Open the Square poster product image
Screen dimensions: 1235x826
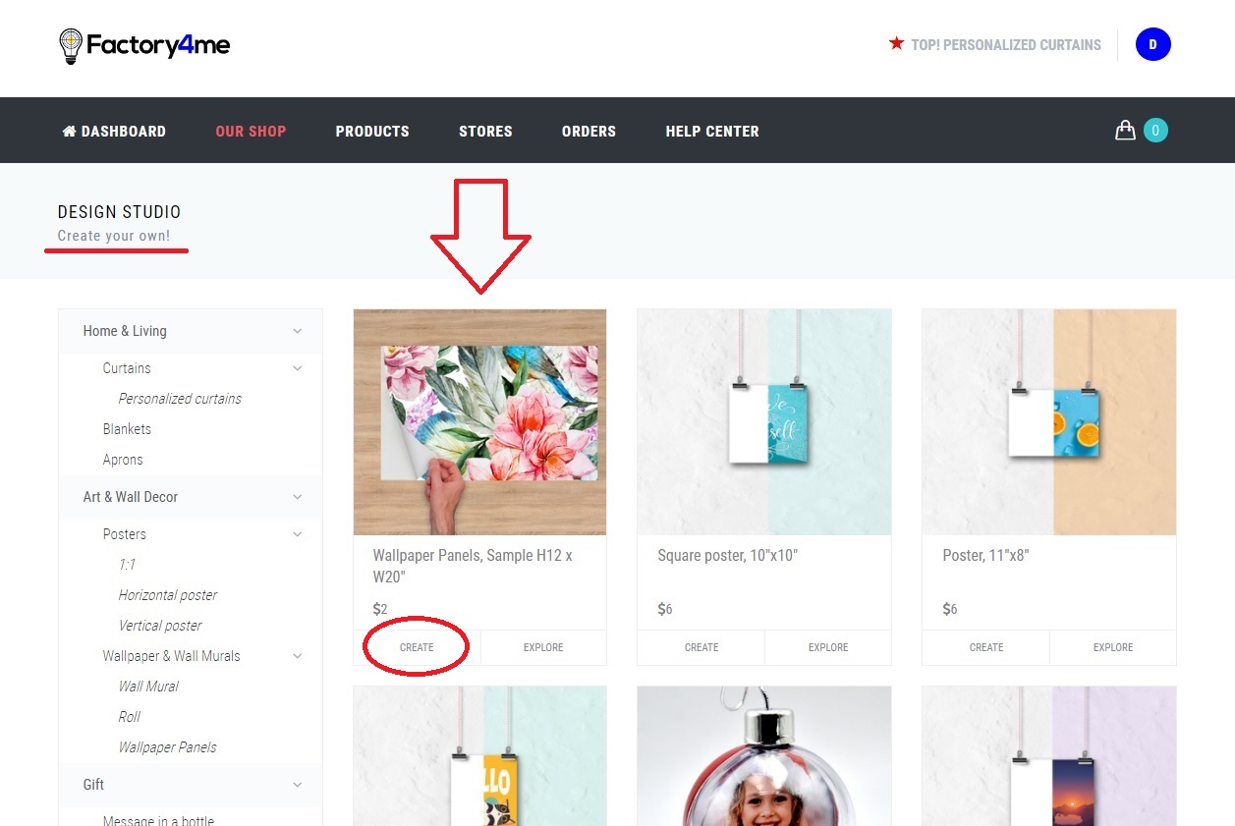[764, 422]
